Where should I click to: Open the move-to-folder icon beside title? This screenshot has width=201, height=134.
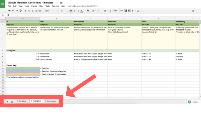click(61, 2)
